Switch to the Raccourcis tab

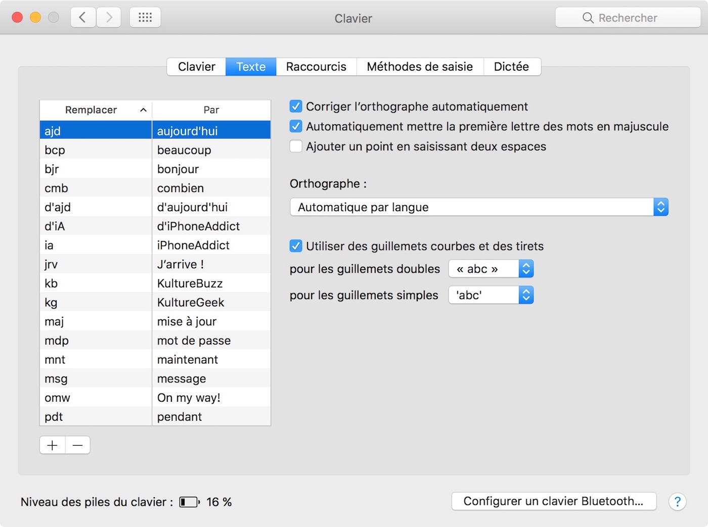pos(316,67)
